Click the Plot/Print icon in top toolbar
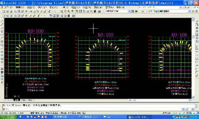 [15, 11]
